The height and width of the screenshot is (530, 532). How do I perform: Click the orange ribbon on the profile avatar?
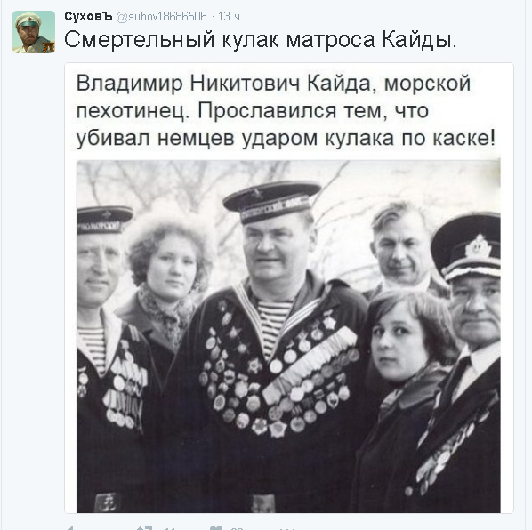[x=49, y=47]
